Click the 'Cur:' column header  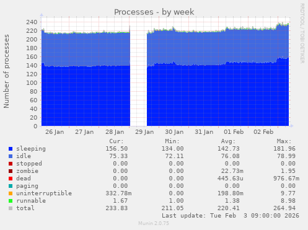click(x=117, y=141)
